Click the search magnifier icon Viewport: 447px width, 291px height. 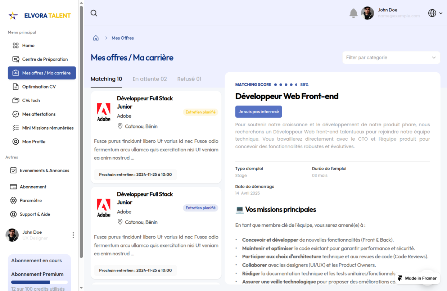coord(94,13)
